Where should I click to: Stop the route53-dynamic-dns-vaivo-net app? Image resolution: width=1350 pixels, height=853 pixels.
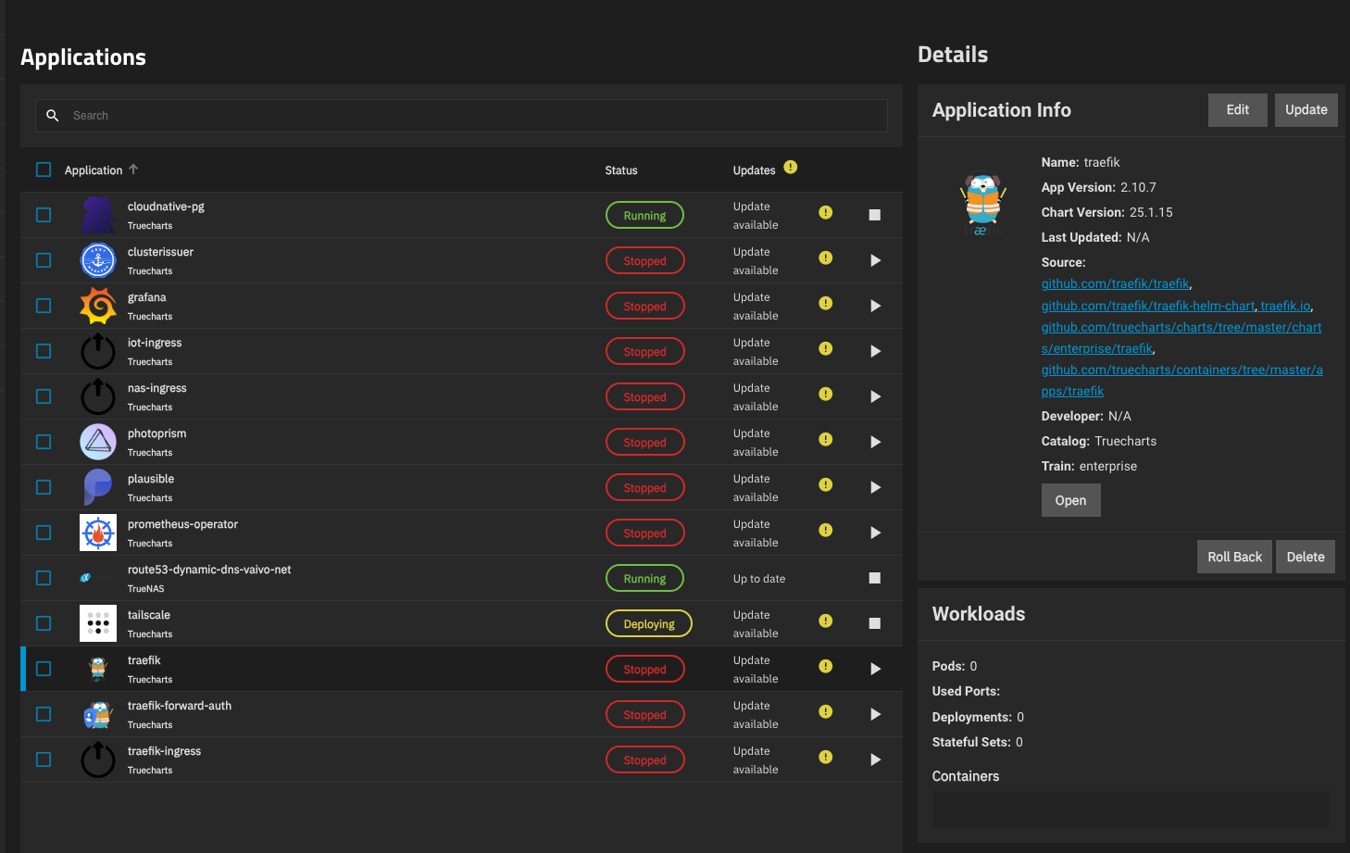(x=874, y=578)
